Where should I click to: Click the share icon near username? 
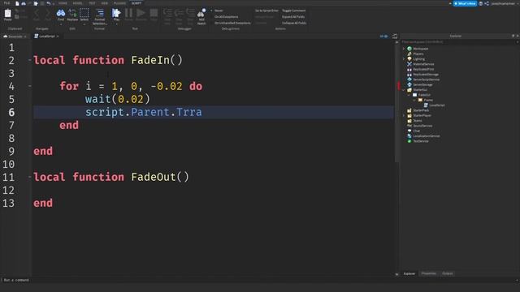pyautogui.click(x=487, y=3)
